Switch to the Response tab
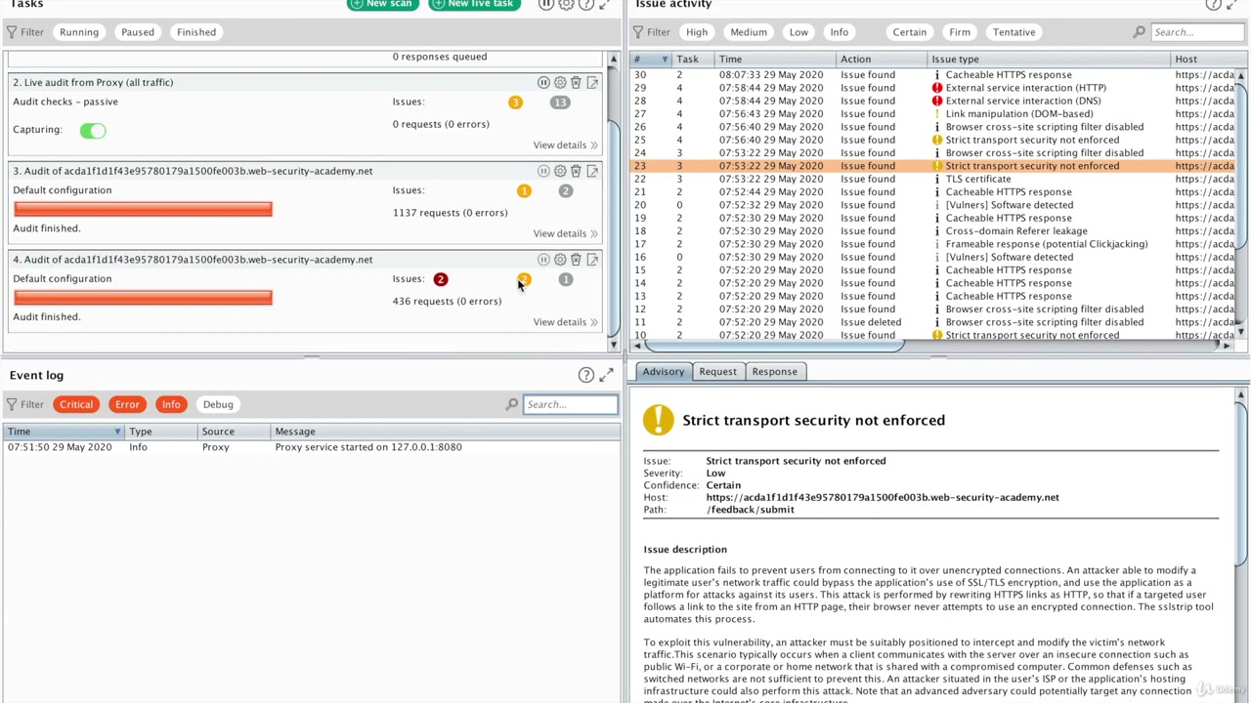 tap(774, 372)
